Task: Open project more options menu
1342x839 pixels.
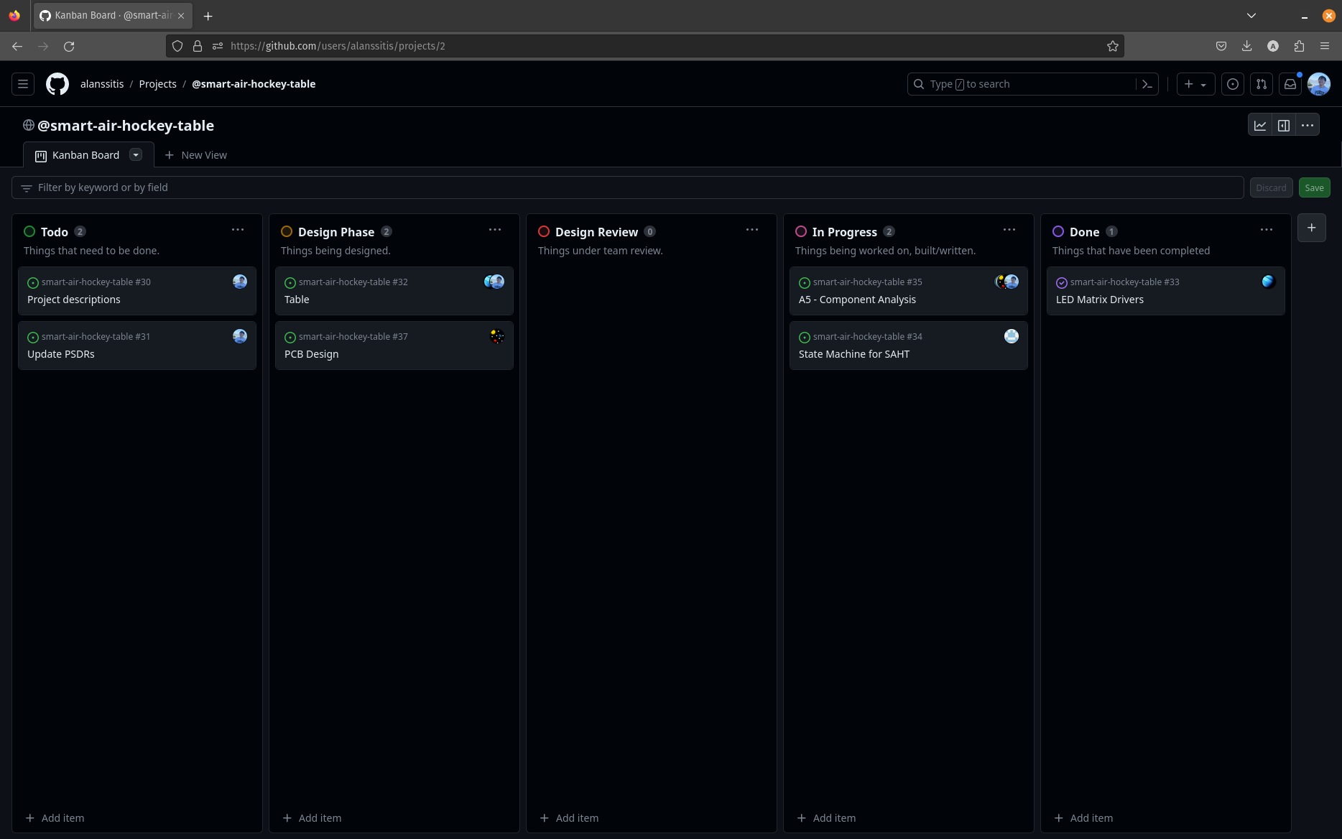Action: [x=1308, y=125]
